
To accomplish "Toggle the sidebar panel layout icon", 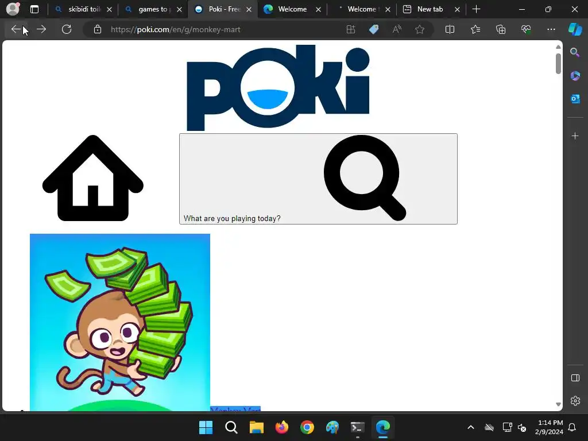I will pyautogui.click(x=575, y=378).
